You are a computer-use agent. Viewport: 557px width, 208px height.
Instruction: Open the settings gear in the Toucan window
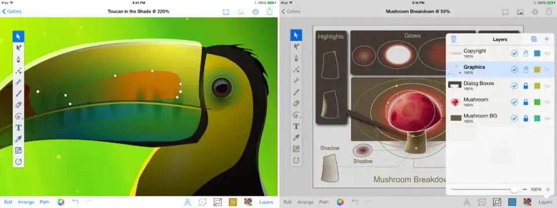click(x=256, y=12)
